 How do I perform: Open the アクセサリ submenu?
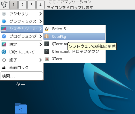point(22,14)
